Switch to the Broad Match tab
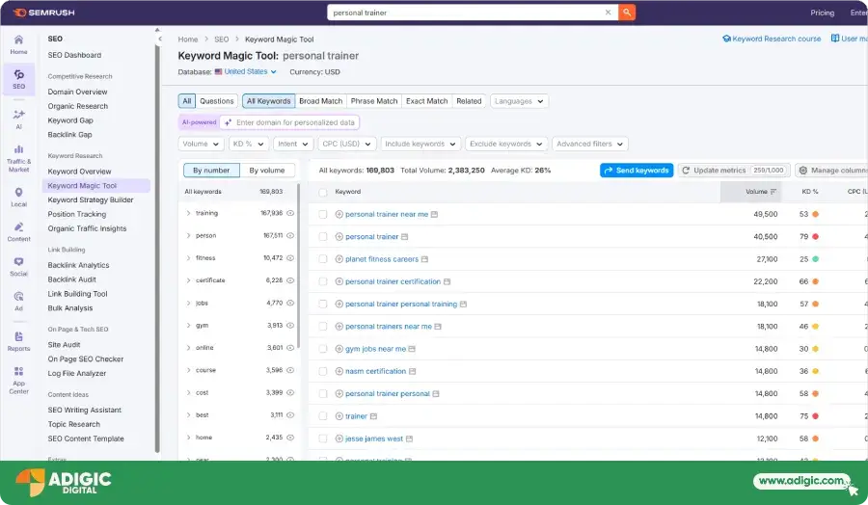Image resolution: width=868 pixels, height=505 pixels. [x=320, y=101]
